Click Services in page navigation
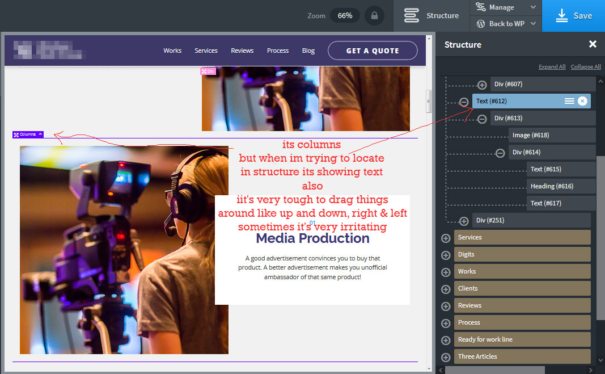This screenshot has width=605, height=374. pos(206,51)
